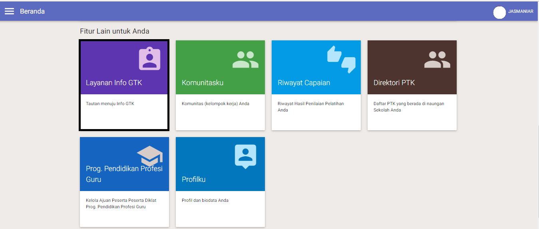This screenshot has width=539, height=229.
Task: Open the Layanan Info GTK title link
Action: click(114, 83)
